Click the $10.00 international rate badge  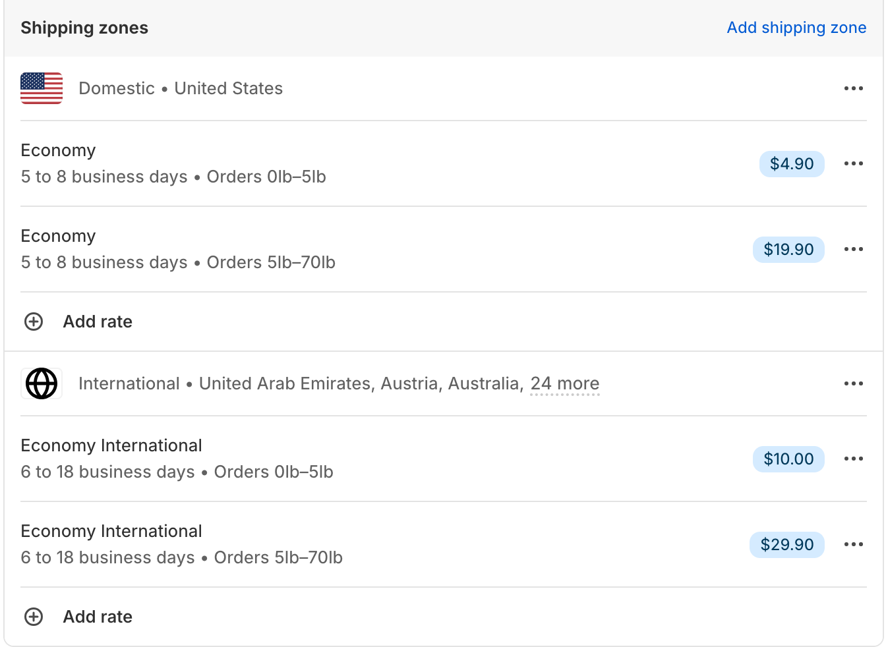788,459
